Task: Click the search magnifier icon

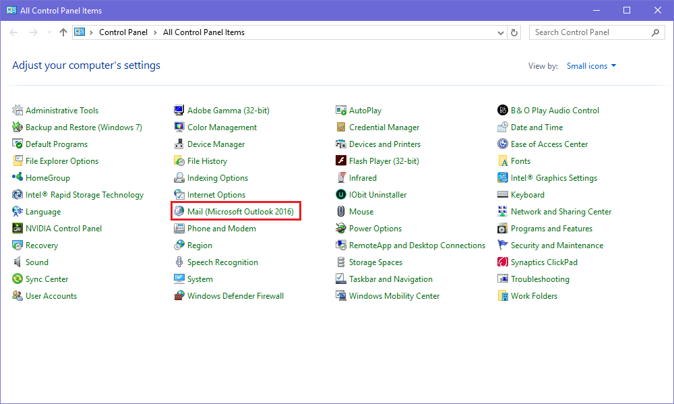Action: point(655,32)
